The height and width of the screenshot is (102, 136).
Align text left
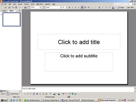[82, 7]
